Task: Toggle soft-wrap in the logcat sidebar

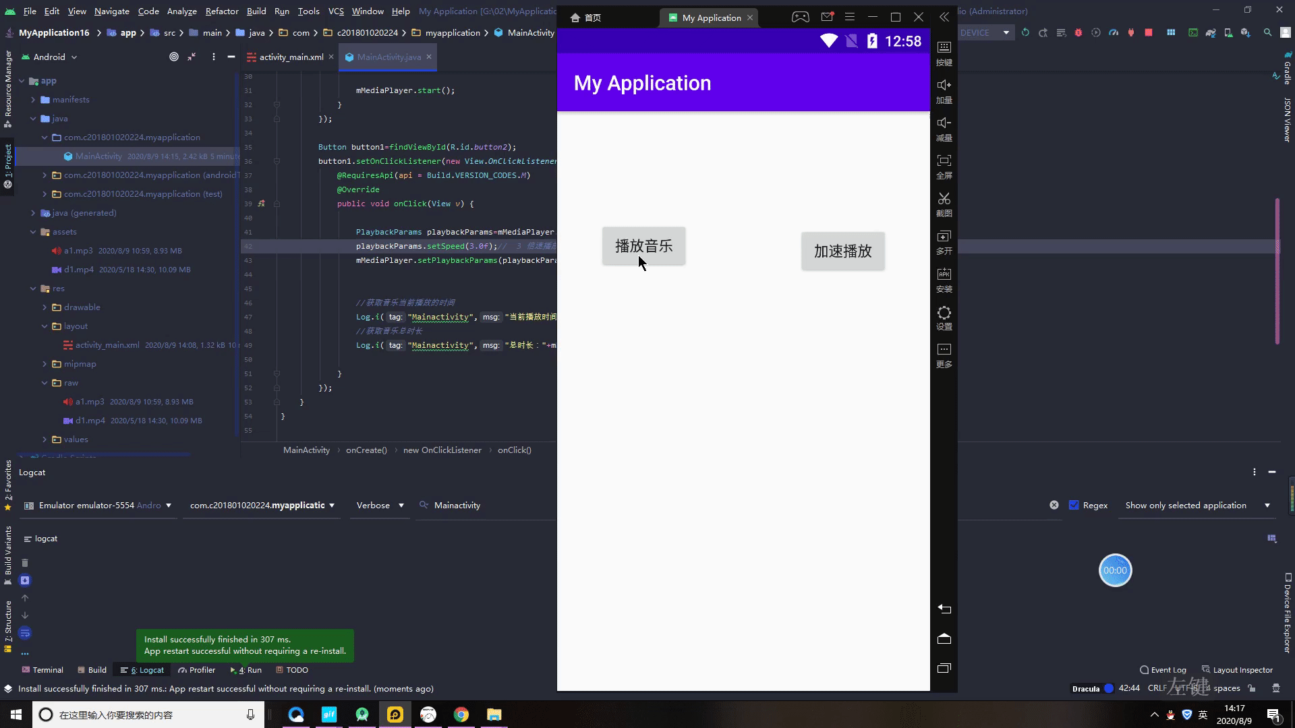Action: pyautogui.click(x=25, y=633)
